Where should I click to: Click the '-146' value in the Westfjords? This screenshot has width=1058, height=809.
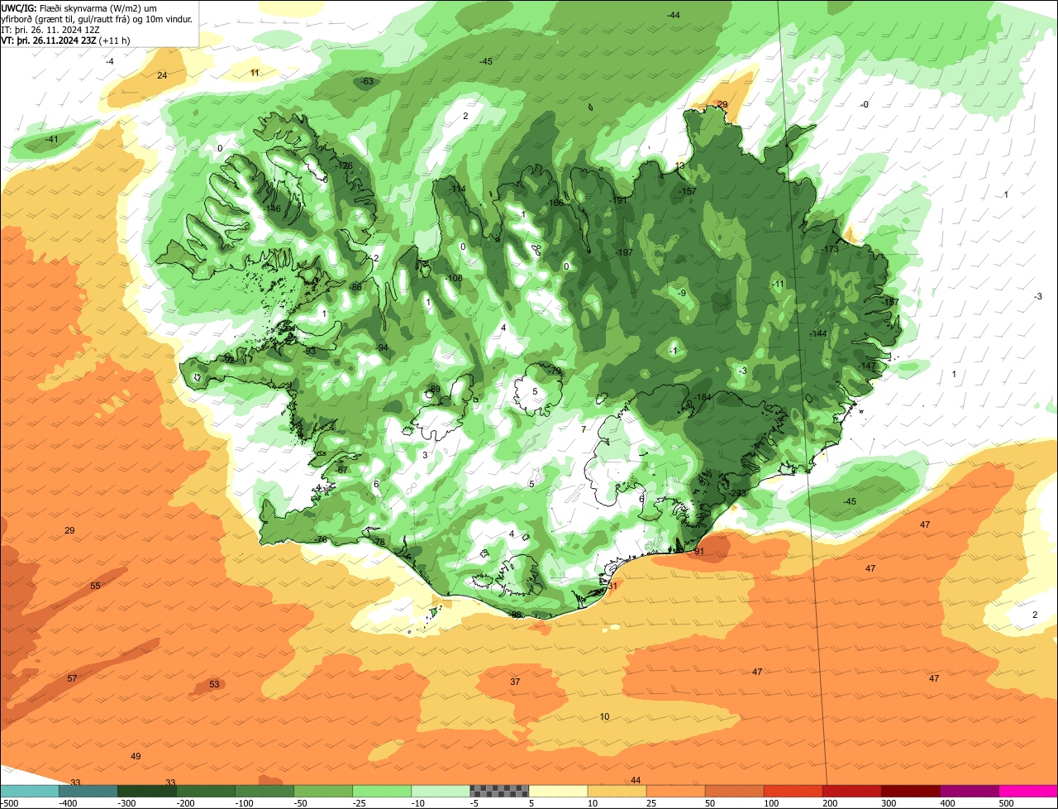272,208
